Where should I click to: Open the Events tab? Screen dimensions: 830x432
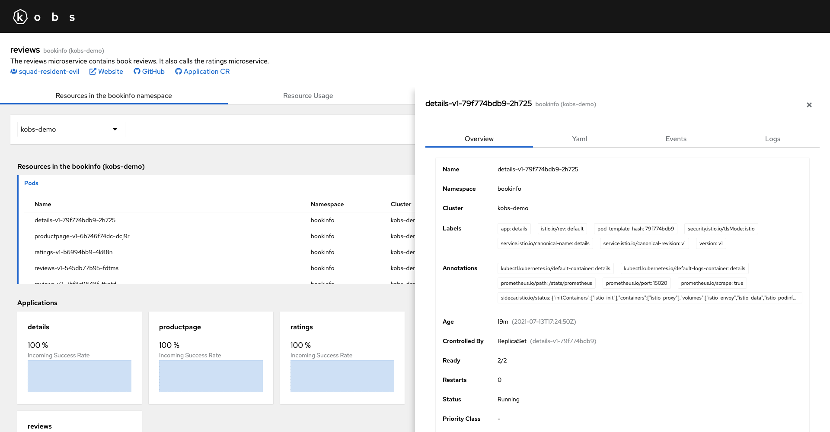676,139
